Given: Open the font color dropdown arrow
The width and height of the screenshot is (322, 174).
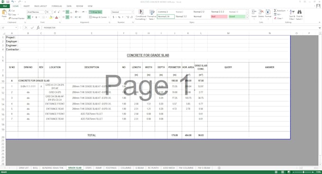Looking at the screenshot, I should [x=60, y=17].
